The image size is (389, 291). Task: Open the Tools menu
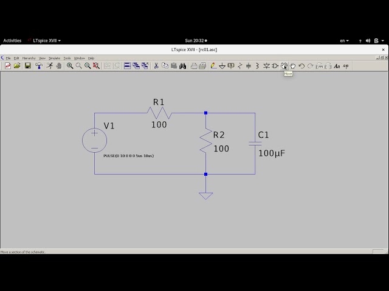point(67,58)
